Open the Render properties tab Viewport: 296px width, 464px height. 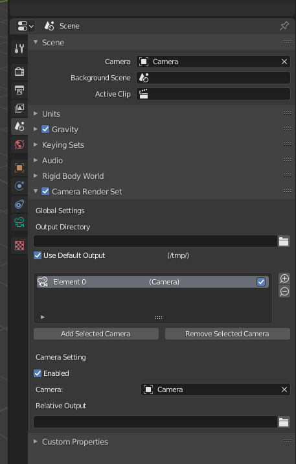[x=19, y=71]
